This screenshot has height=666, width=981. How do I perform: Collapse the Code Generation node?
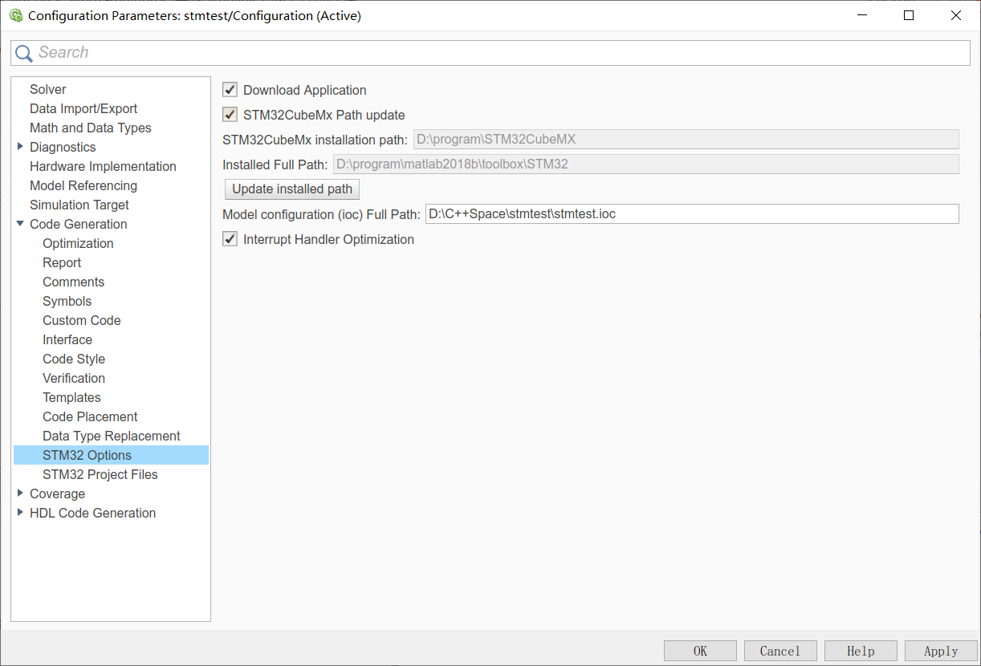pyautogui.click(x=20, y=224)
